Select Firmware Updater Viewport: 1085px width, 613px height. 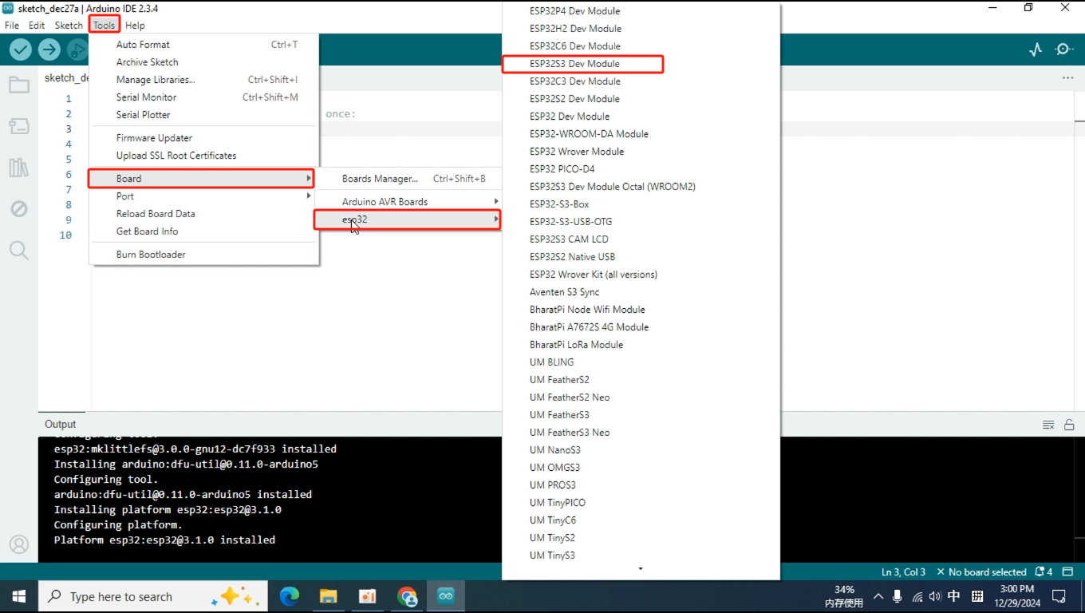click(x=203, y=138)
